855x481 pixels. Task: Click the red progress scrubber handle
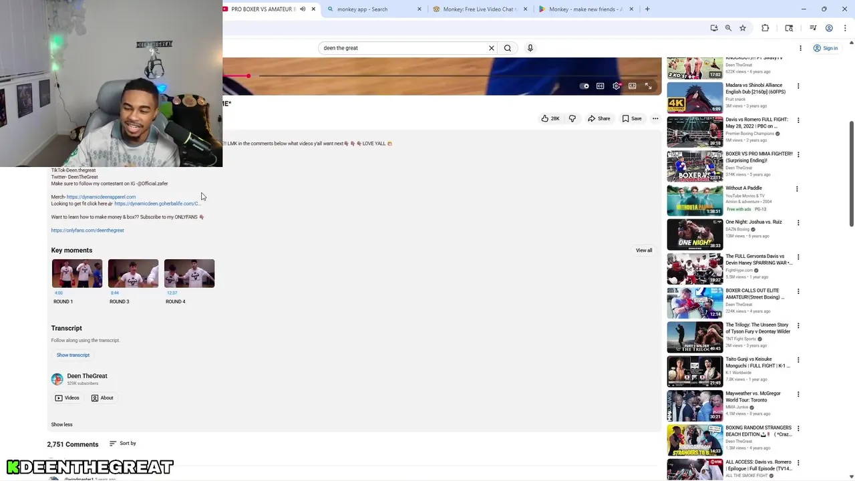click(x=248, y=76)
